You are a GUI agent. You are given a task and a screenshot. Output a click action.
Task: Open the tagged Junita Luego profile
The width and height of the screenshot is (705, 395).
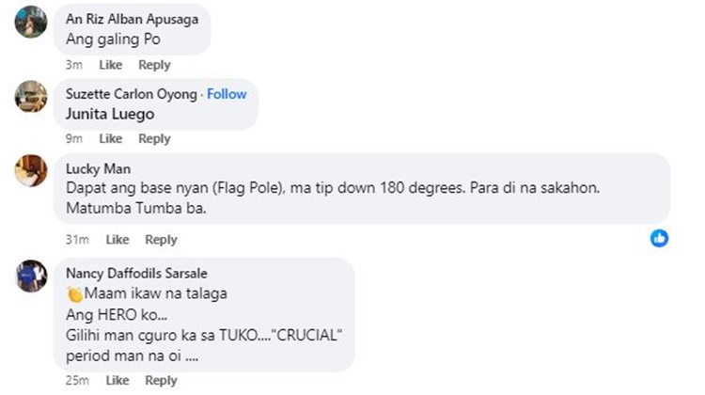tap(110, 114)
